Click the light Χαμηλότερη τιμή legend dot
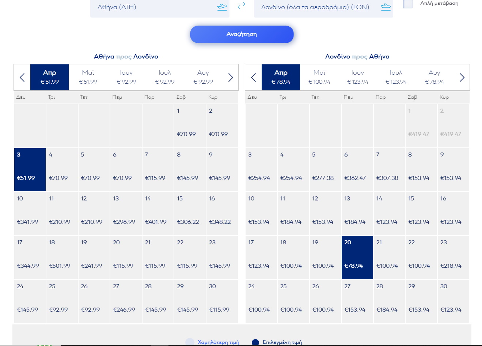The width and height of the screenshot is (482, 346). [190, 342]
